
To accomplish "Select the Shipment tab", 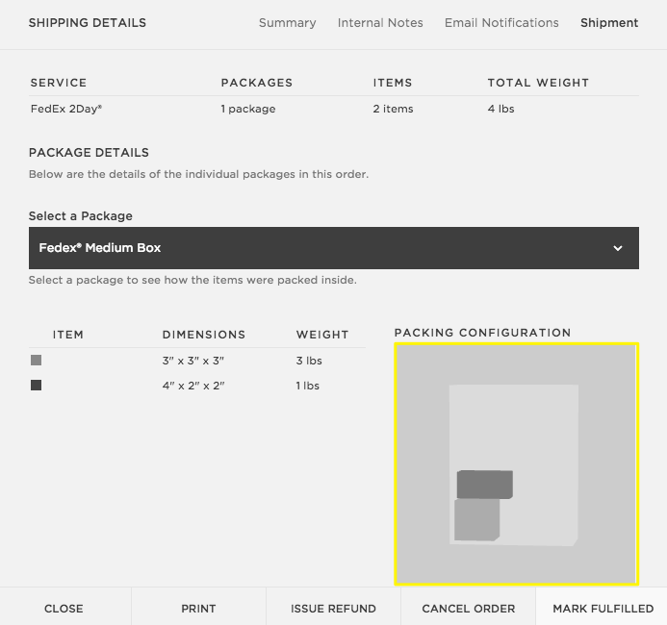I will pyautogui.click(x=609, y=22).
